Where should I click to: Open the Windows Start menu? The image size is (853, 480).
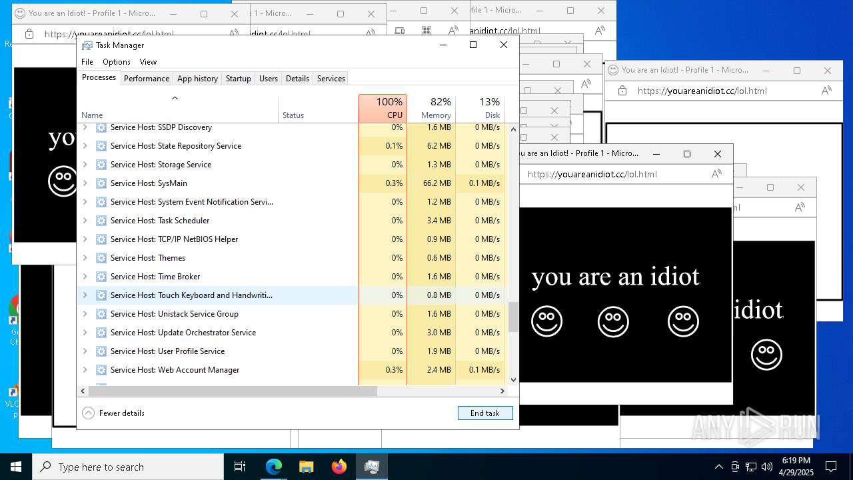point(16,467)
